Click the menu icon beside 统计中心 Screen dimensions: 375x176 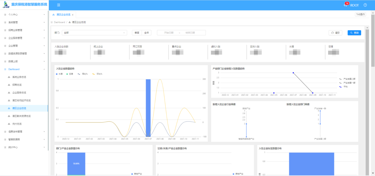coord(5,147)
